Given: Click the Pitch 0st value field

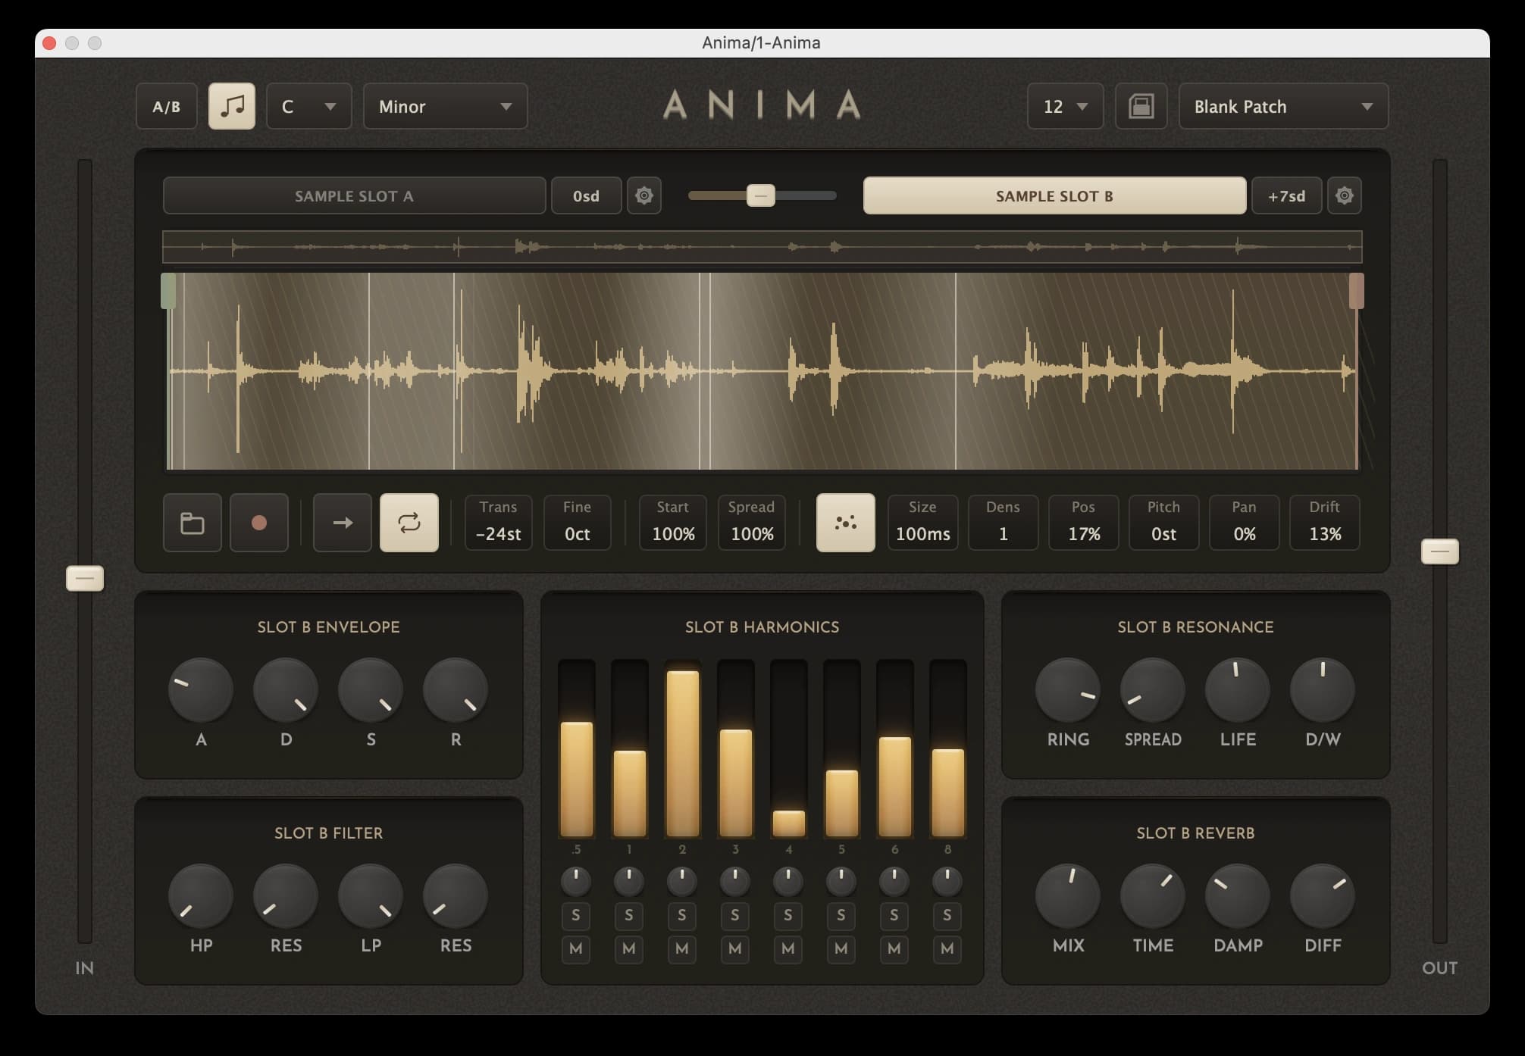Looking at the screenshot, I should [x=1164, y=523].
